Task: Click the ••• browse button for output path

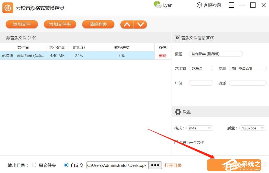Action: (x=155, y=165)
